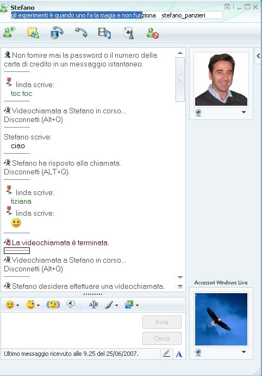This screenshot has height=376, width=262.
Task: Open the options menu in title bar
Action: coord(227,7)
